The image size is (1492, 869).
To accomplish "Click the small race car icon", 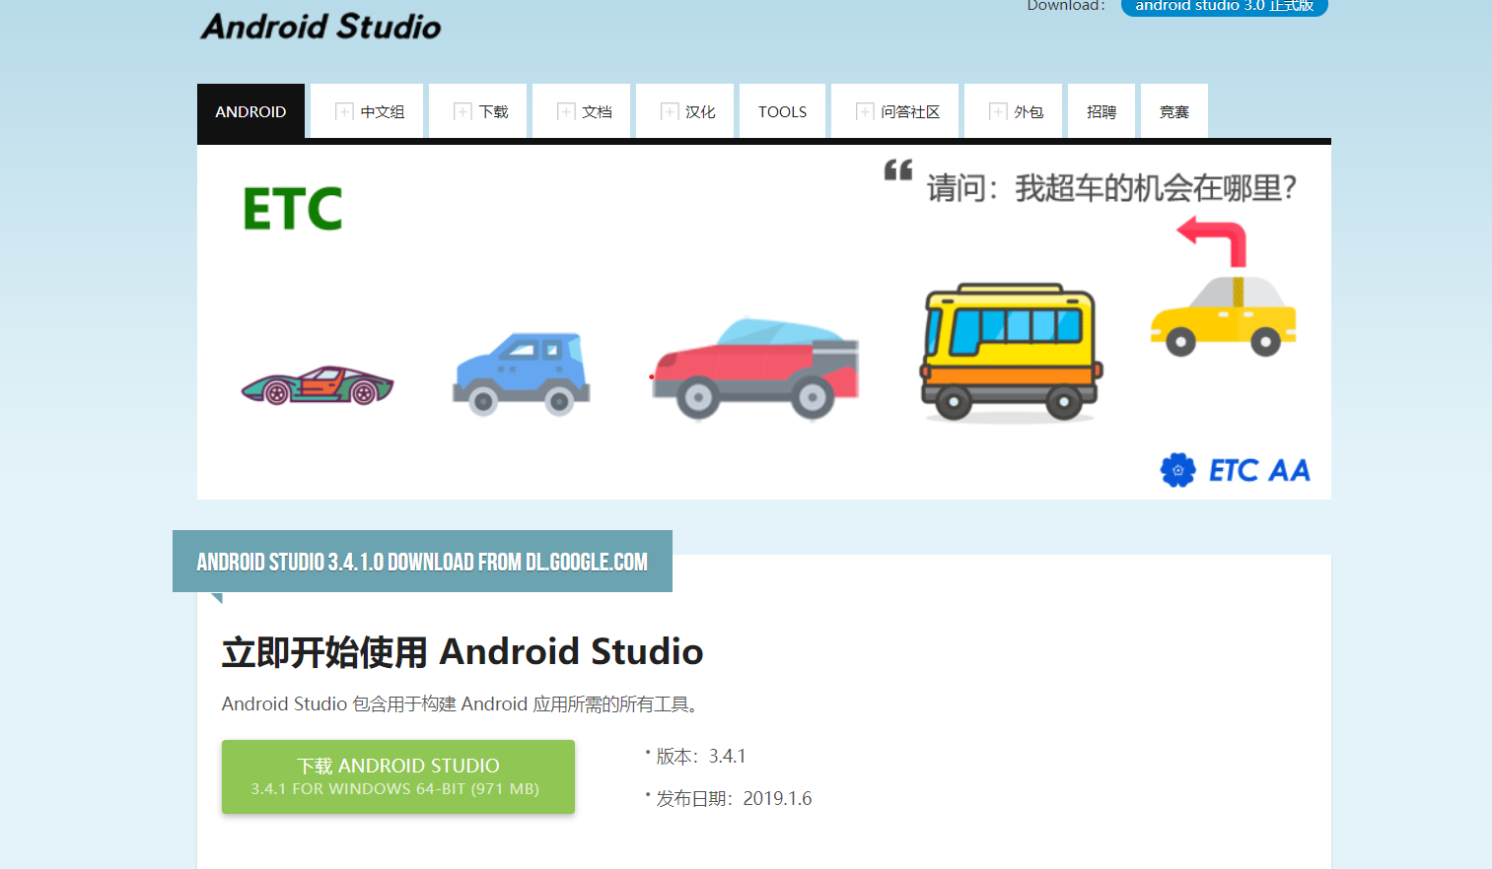I will (x=318, y=385).
